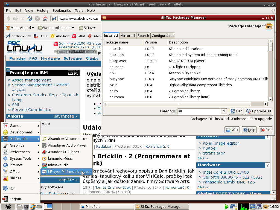Screen dimensions: 280x210
Task: Choose Run from the application menu
Action: [21, 188]
